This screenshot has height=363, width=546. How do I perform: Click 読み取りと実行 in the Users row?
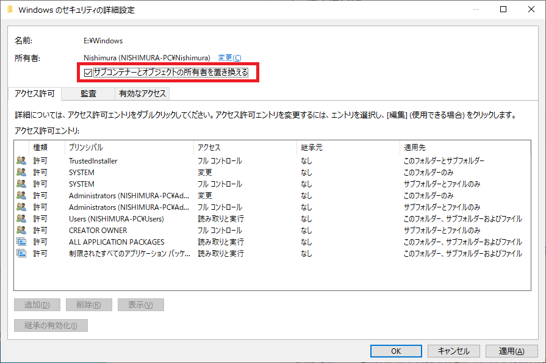tap(221, 219)
